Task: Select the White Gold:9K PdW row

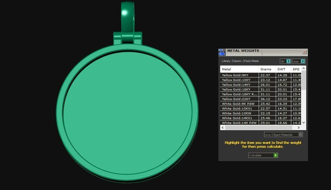Action: click(x=261, y=104)
